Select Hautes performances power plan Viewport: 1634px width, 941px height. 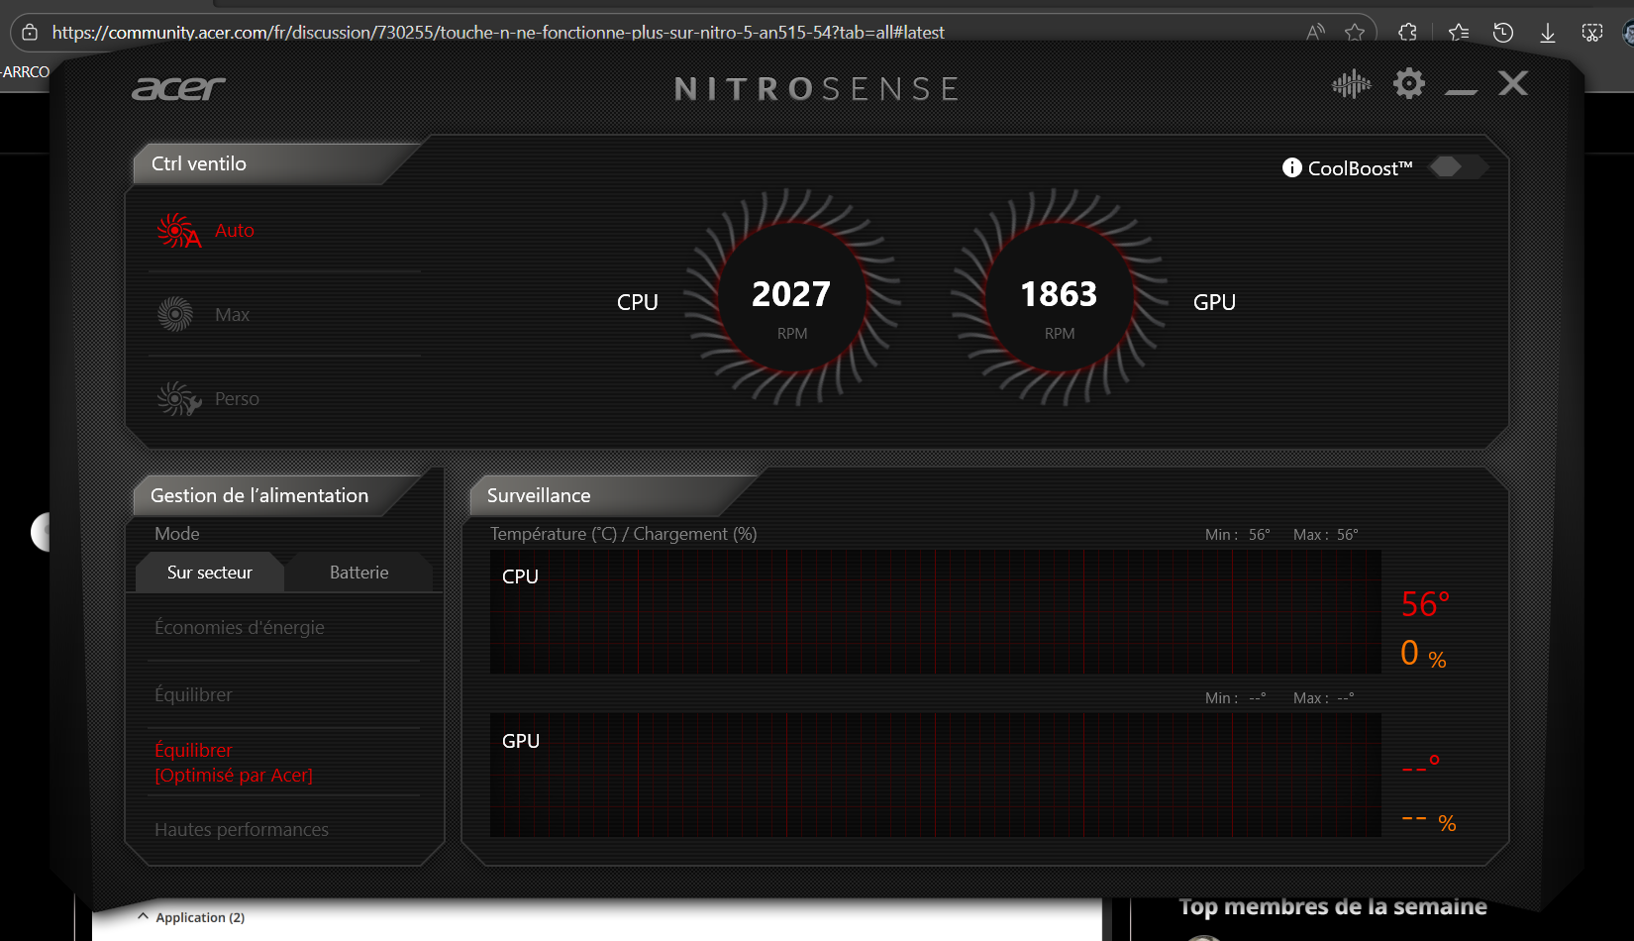(x=242, y=830)
